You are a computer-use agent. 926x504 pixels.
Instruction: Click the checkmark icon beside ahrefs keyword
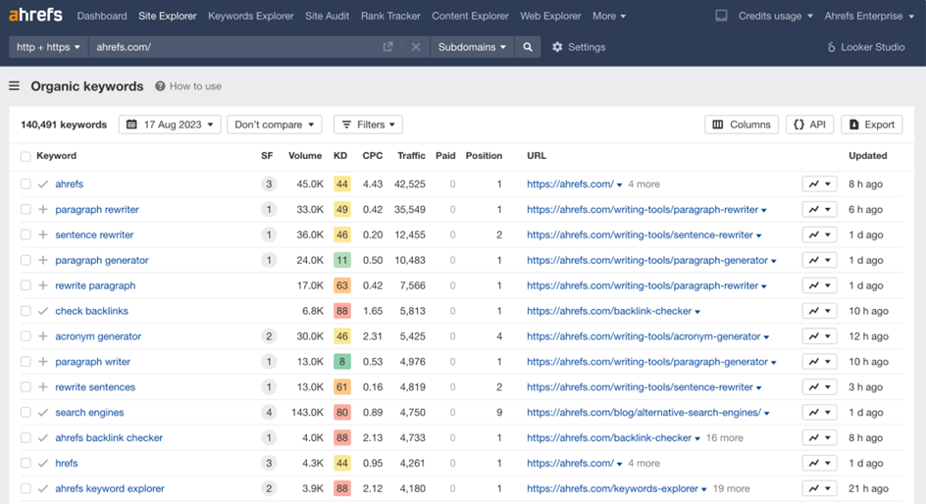43,184
